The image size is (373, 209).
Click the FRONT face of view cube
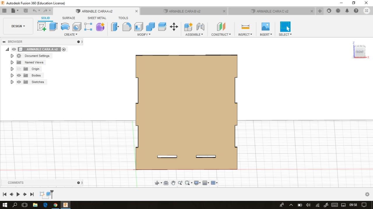[359, 52]
